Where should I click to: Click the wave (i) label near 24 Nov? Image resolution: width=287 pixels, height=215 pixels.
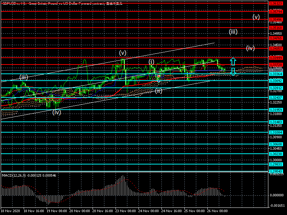[151, 62]
